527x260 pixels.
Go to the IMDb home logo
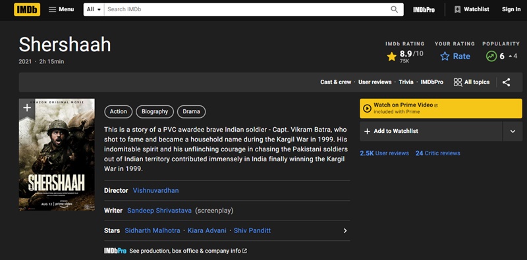coord(27,9)
